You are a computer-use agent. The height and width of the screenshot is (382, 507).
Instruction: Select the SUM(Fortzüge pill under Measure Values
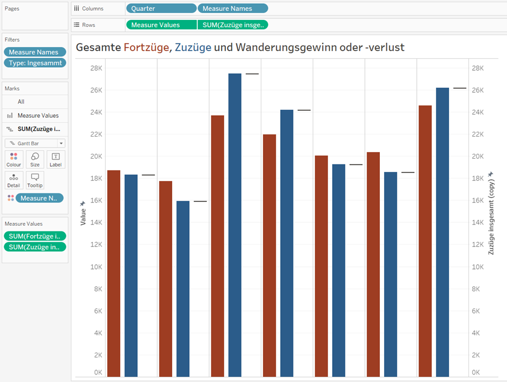pos(34,236)
